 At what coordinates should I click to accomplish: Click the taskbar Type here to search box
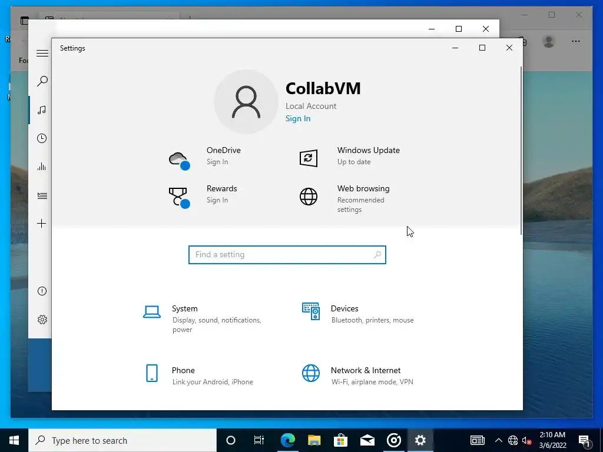pos(122,440)
